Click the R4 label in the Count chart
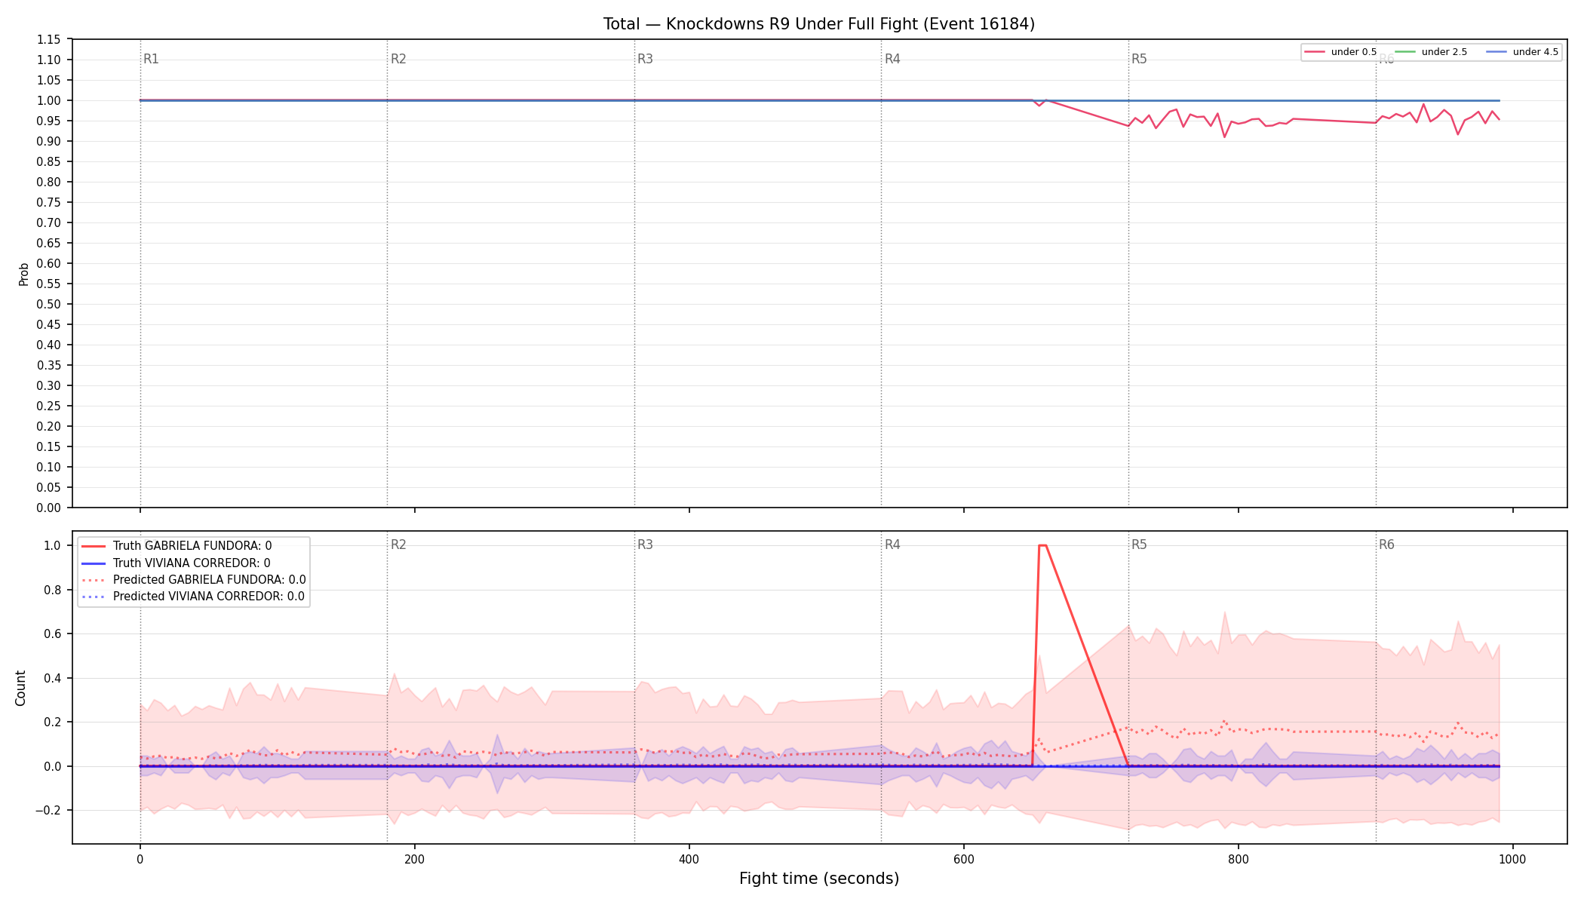 tap(892, 545)
